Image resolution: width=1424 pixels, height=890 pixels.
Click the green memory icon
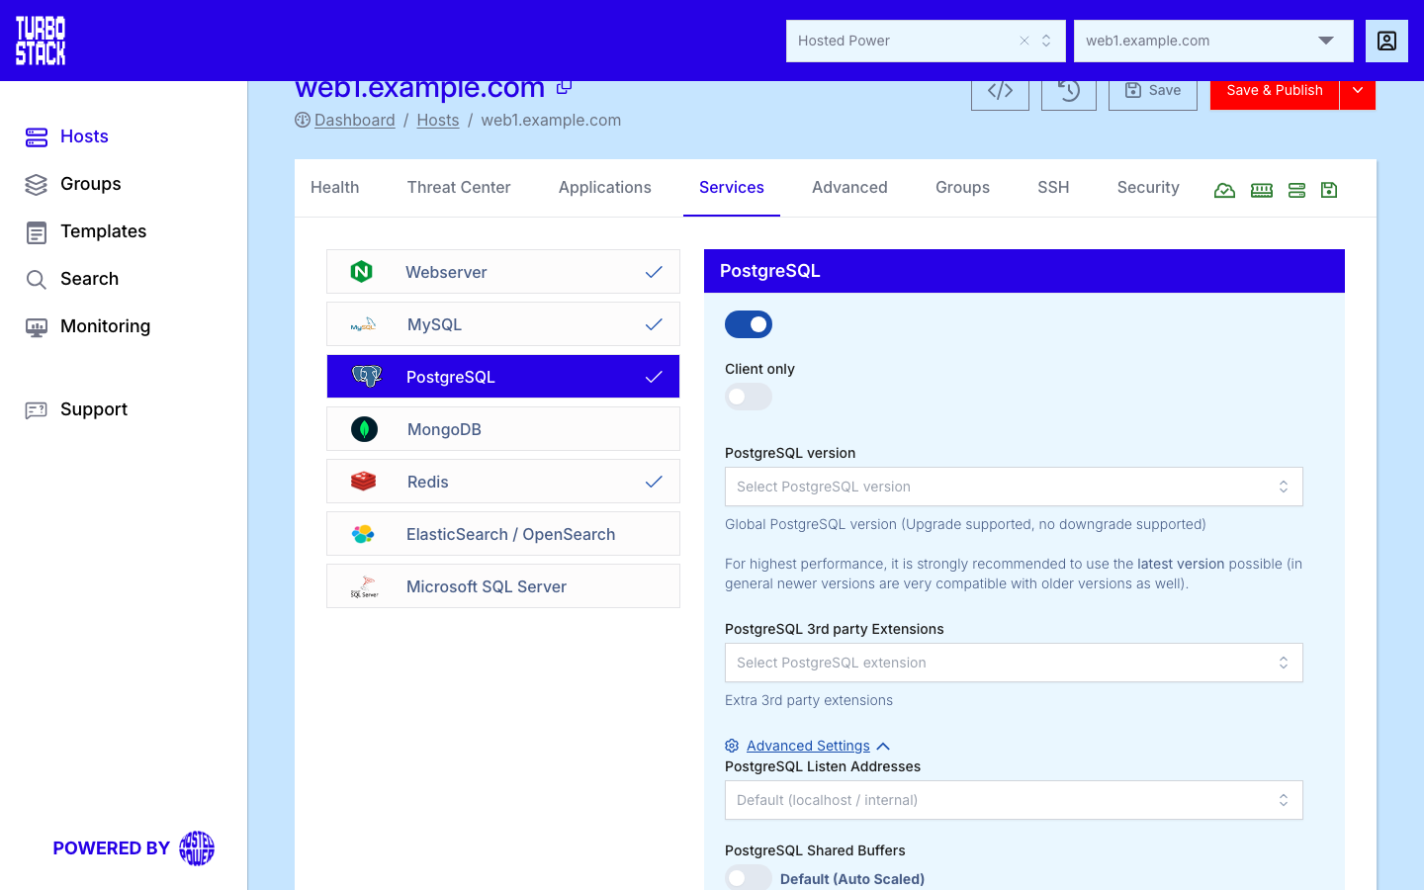pos(1262,190)
